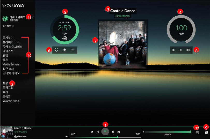Viewport: 210px width, 139px height.
Task: Add the song to favorites with the heart
Action: (x=56, y=50)
